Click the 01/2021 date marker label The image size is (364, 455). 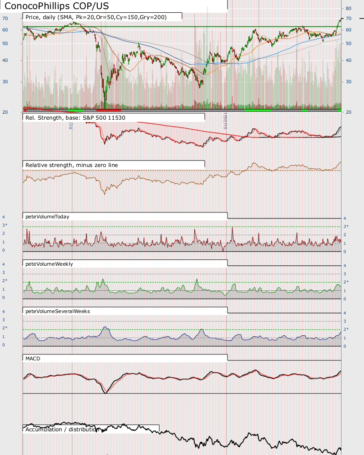click(x=225, y=121)
